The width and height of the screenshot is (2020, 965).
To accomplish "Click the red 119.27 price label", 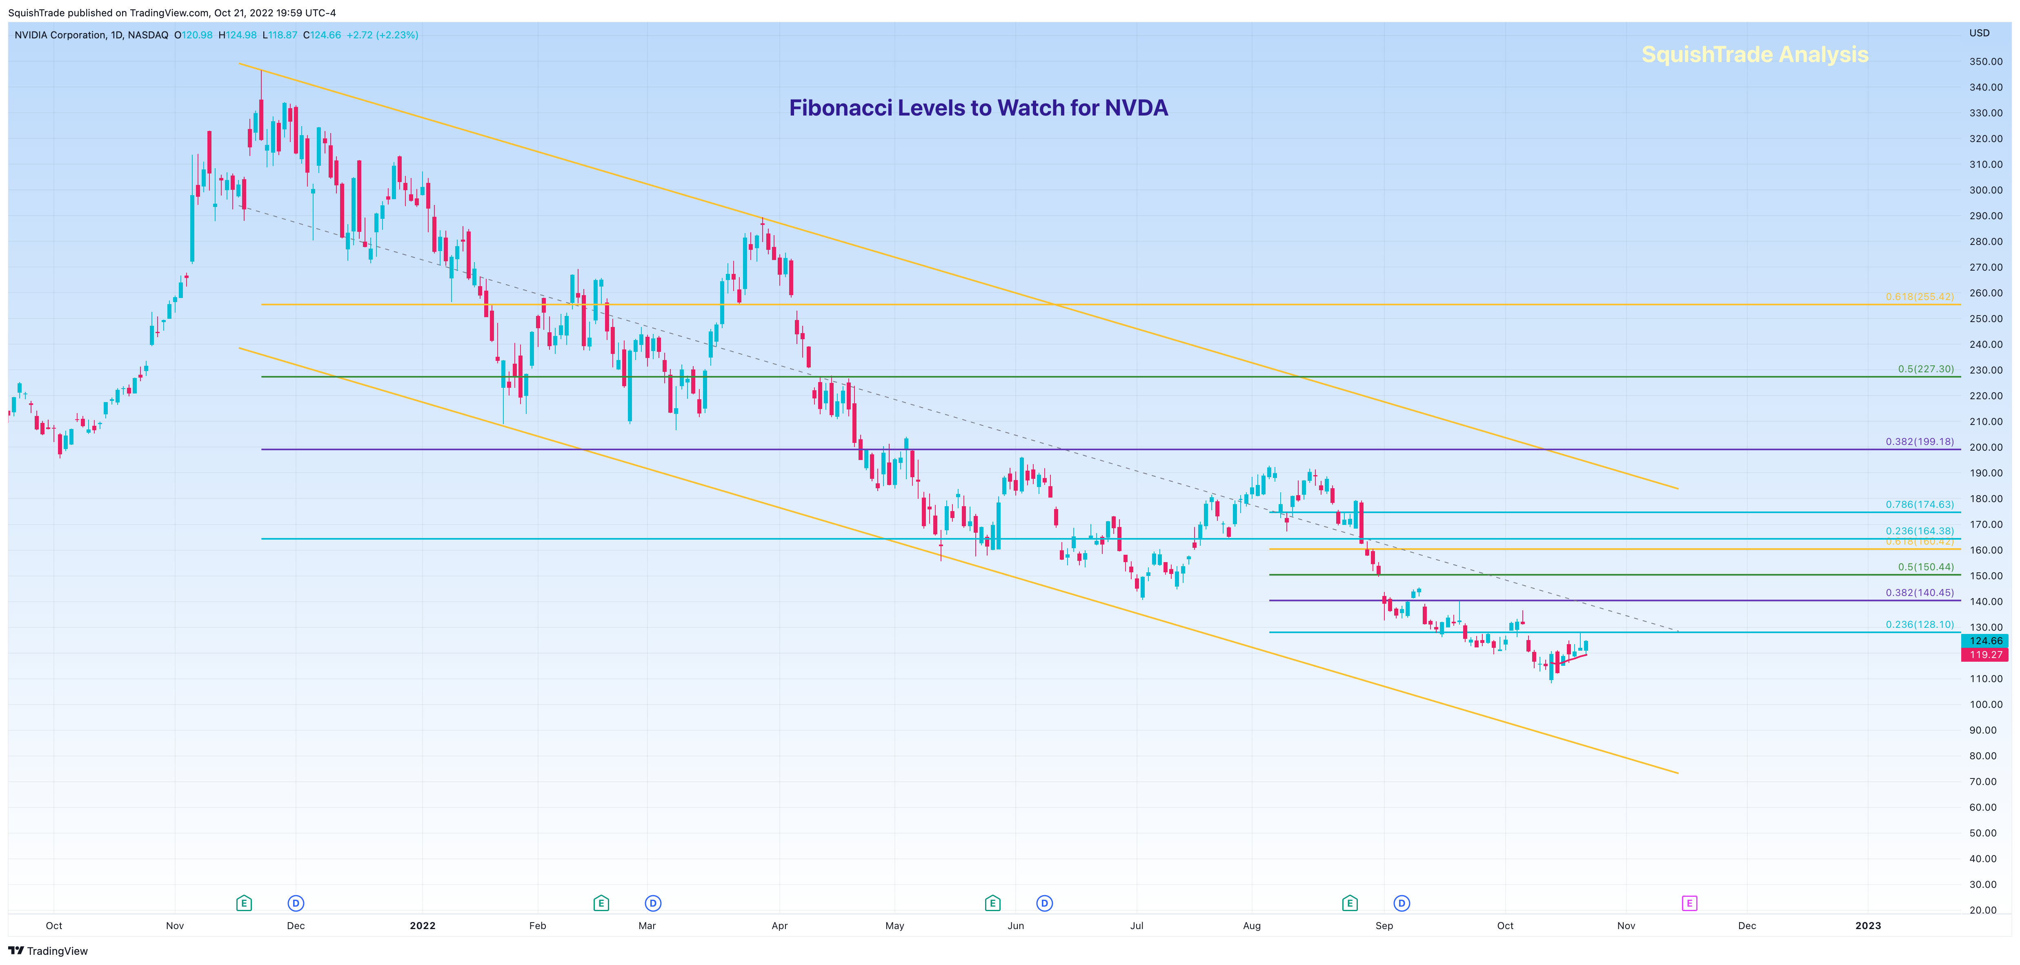I will (1985, 655).
